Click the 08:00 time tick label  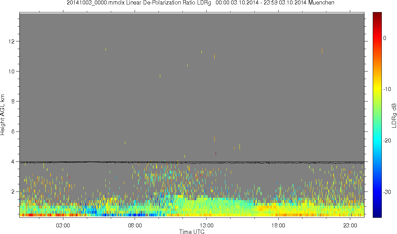click(135, 225)
